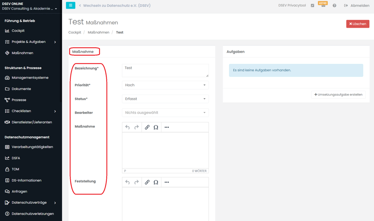Click the redo icon in Maßnahme editor

137,127
